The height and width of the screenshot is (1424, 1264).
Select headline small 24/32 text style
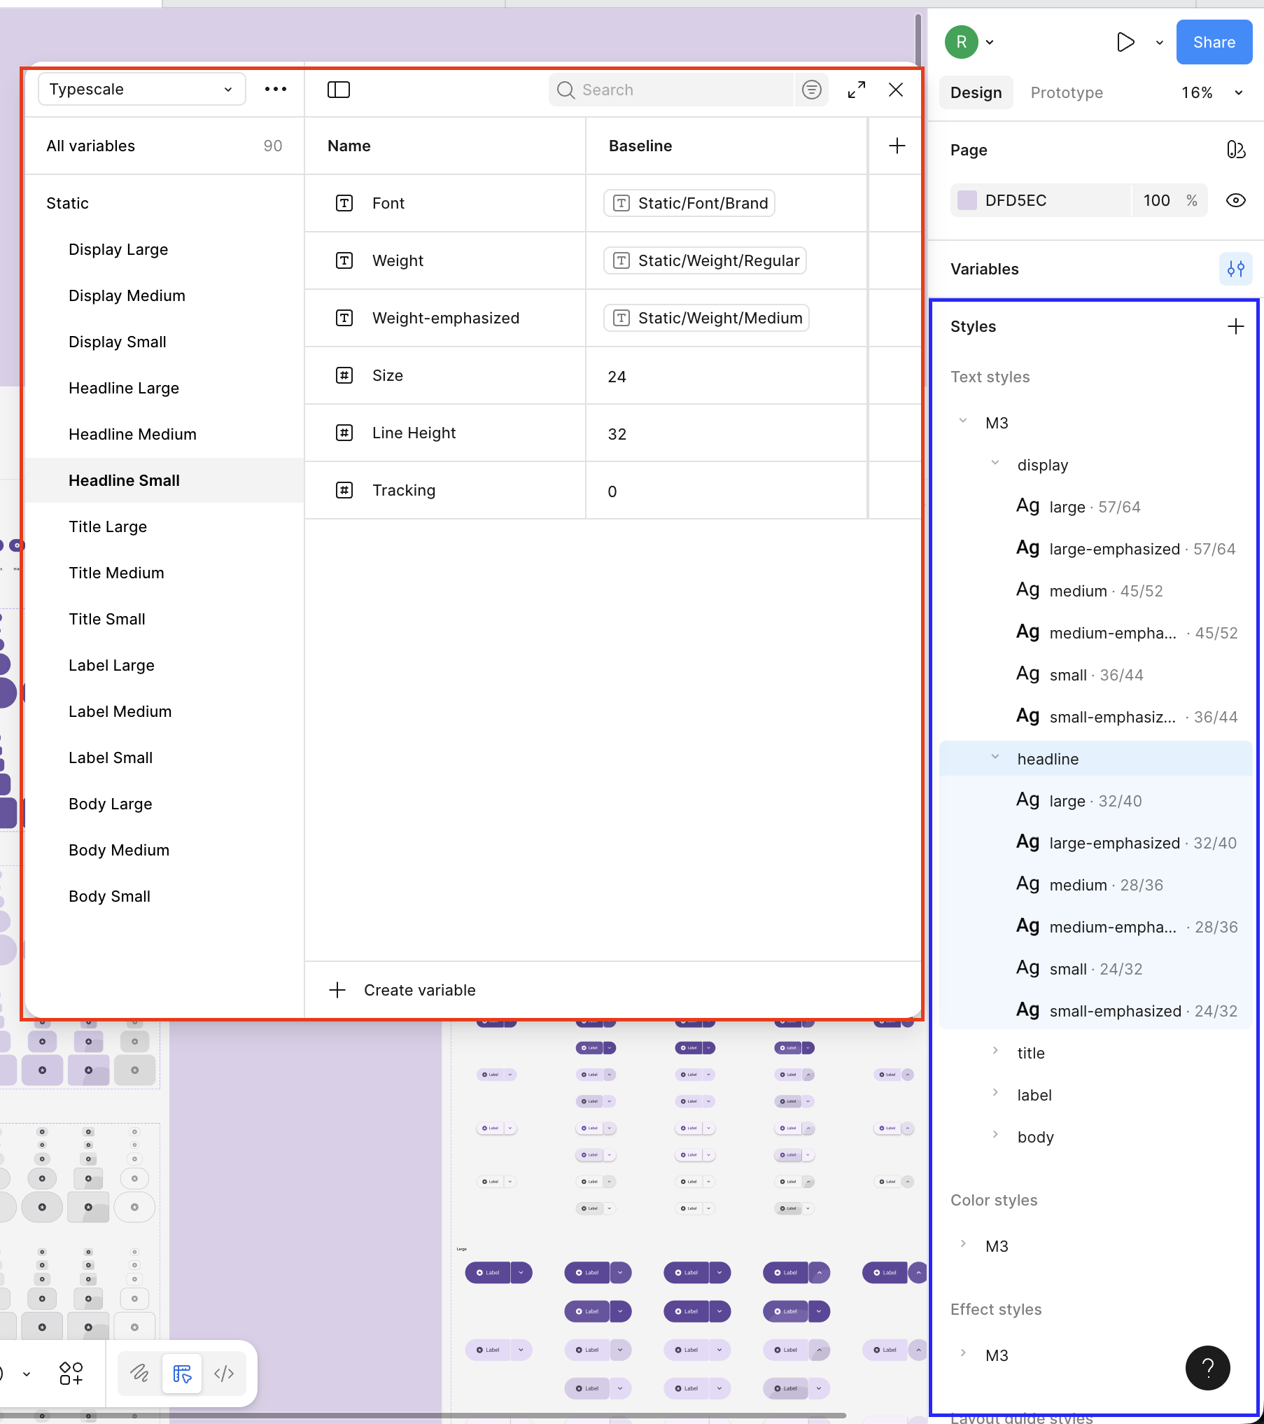click(1096, 969)
